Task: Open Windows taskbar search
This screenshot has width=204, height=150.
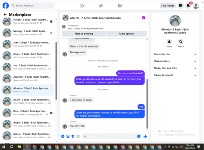Action: pos(11,147)
